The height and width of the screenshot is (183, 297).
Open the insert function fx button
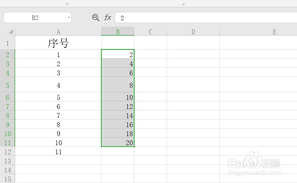coord(108,18)
